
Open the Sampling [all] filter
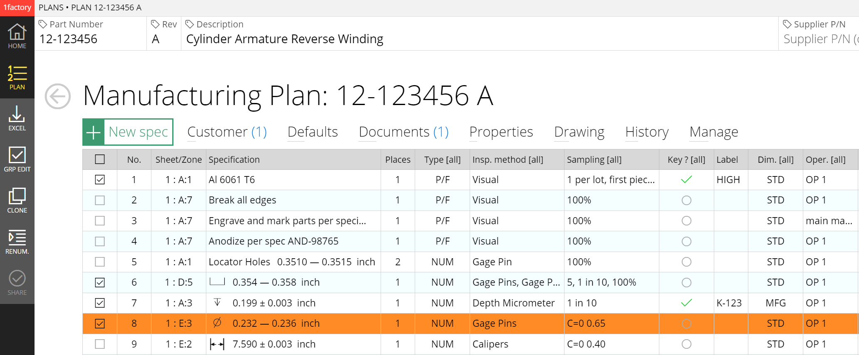pyautogui.click(x=594, y=160)
